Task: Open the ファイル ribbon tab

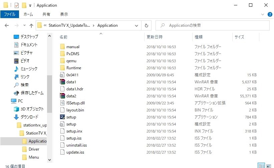Action: coord(10,14)
